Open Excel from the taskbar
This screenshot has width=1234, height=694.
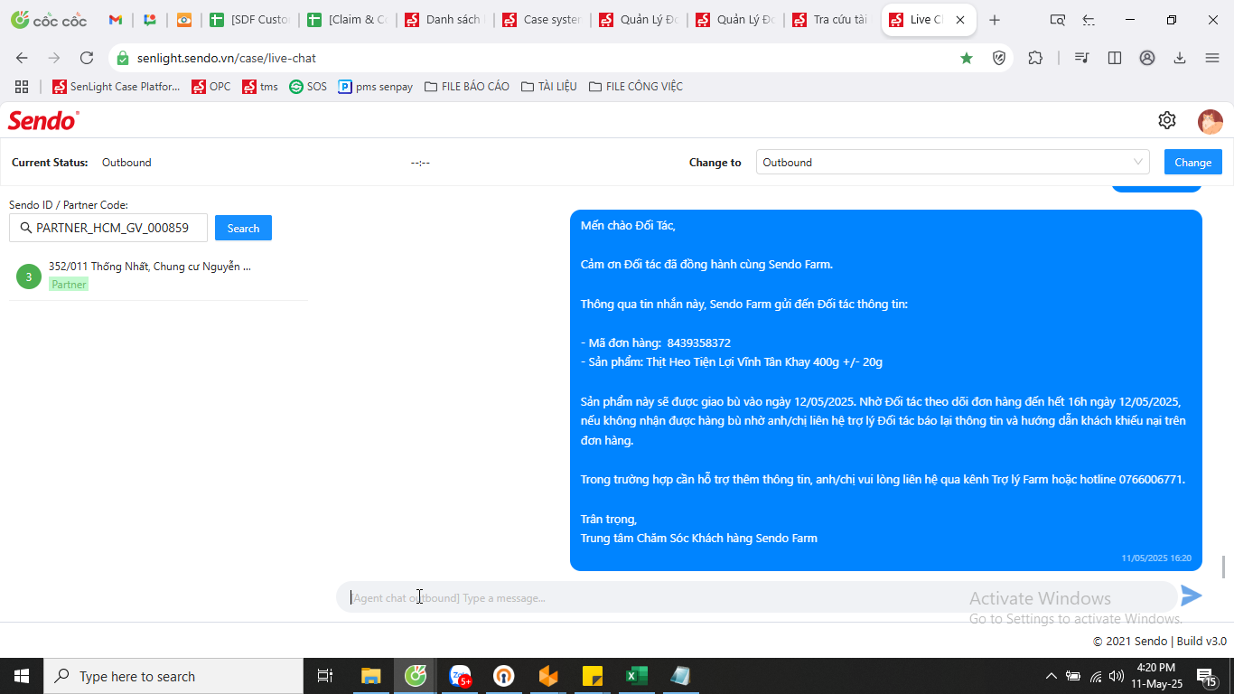(637, 676)
